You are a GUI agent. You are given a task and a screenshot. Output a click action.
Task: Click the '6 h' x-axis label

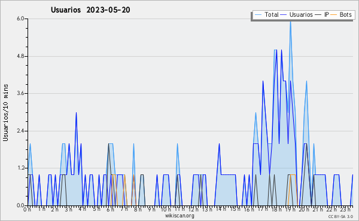[110, 210]
